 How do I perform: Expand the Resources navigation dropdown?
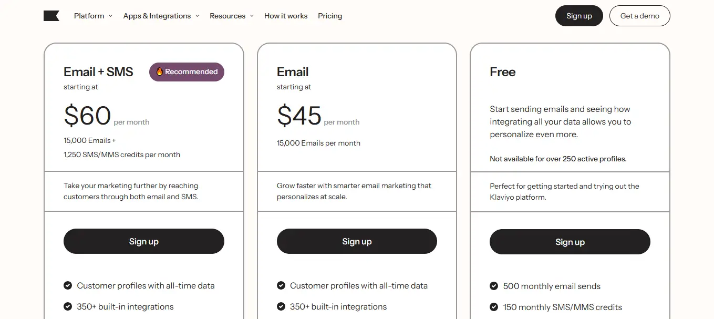click(x=231, y=16)
